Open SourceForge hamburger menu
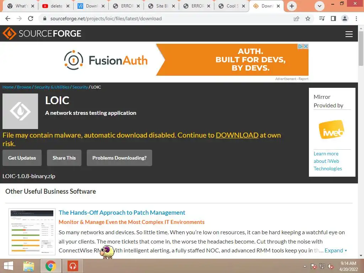 (x=349, y=34)
